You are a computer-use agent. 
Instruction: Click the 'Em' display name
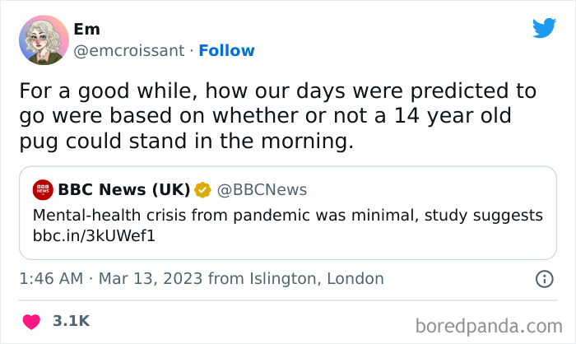point(86,29)
